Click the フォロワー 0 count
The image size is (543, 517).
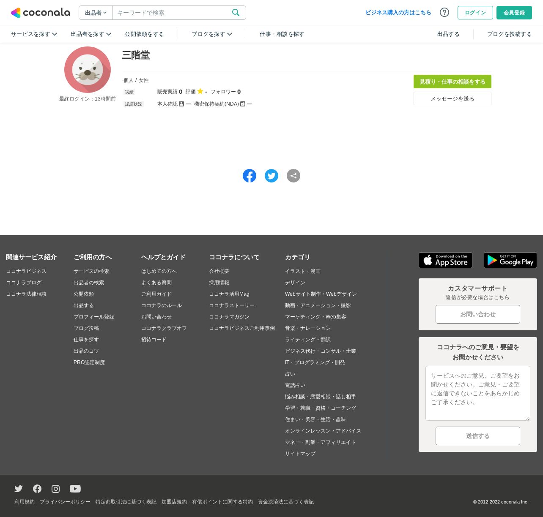click(225, 92)
